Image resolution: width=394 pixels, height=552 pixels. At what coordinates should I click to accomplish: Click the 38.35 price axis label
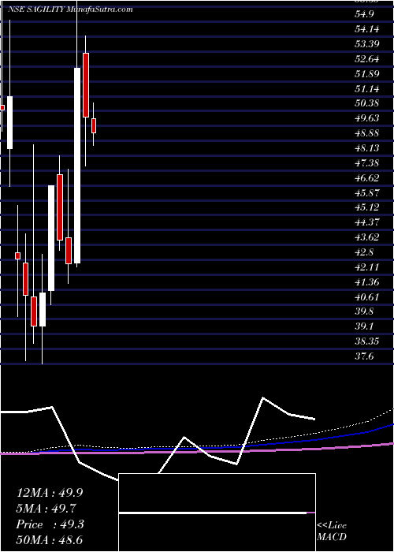tap(367, 341)
